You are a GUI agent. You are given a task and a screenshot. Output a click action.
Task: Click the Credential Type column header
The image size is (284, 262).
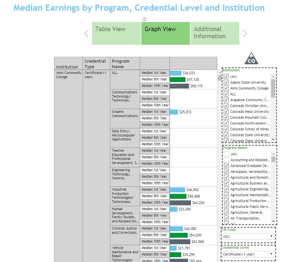click(97, 63)
